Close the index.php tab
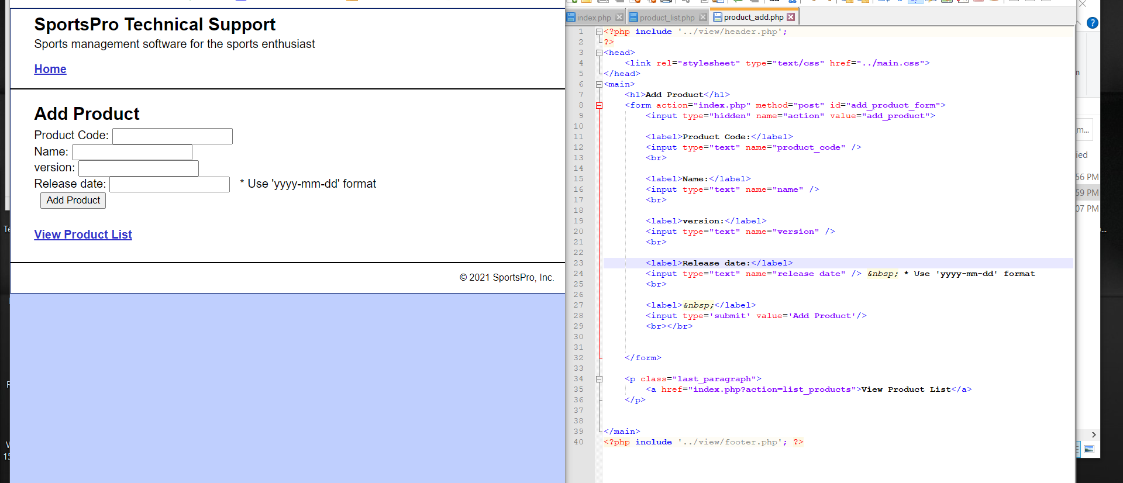Viewport: 1123px width, 483px height. [x=619, y=18]
